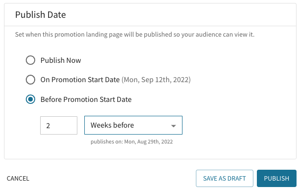The image size is (301, 190).
Task: Click the "Set when this promotion landing page" description
Action: (135, 35)
